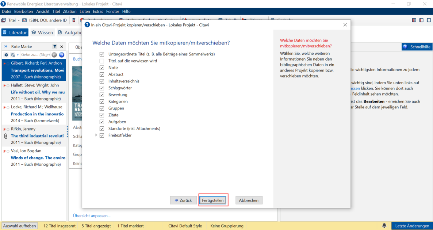Viewport: 433px width, 230px height.
Task: Toggle the Abstract checkbox
Action: pos(102,74)
